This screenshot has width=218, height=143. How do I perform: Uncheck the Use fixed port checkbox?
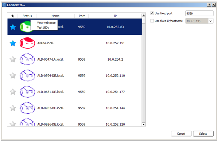click(152, 13)
